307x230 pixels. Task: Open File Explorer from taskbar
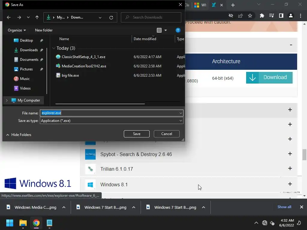coord(23,223)
